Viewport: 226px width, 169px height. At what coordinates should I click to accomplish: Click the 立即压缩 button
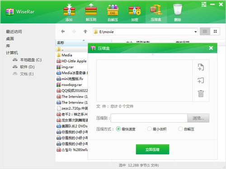pos(152,149)
